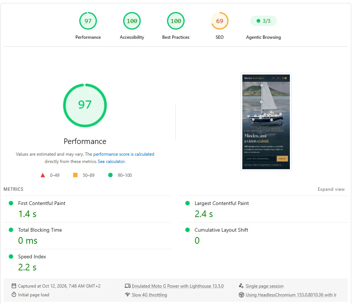Select the Speed Index metric label

coord(32,256)
